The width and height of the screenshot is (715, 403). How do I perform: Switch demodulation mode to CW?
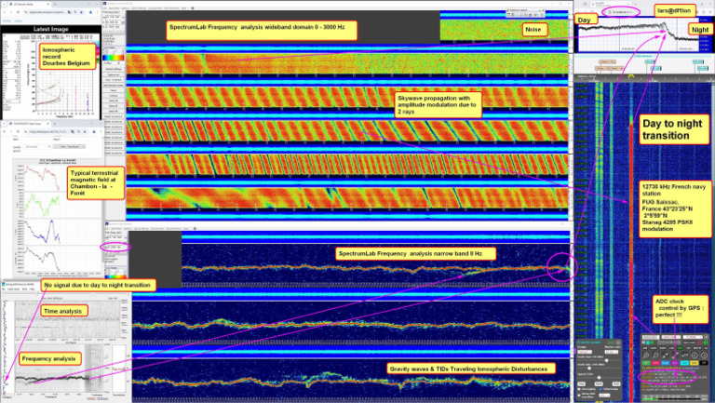[x=688, y=348]
